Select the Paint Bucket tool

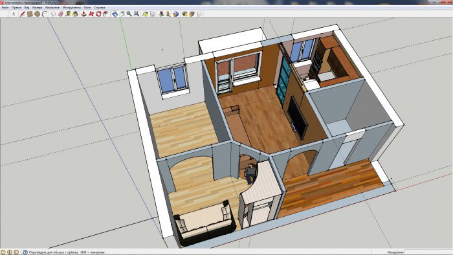coord(75,14)
